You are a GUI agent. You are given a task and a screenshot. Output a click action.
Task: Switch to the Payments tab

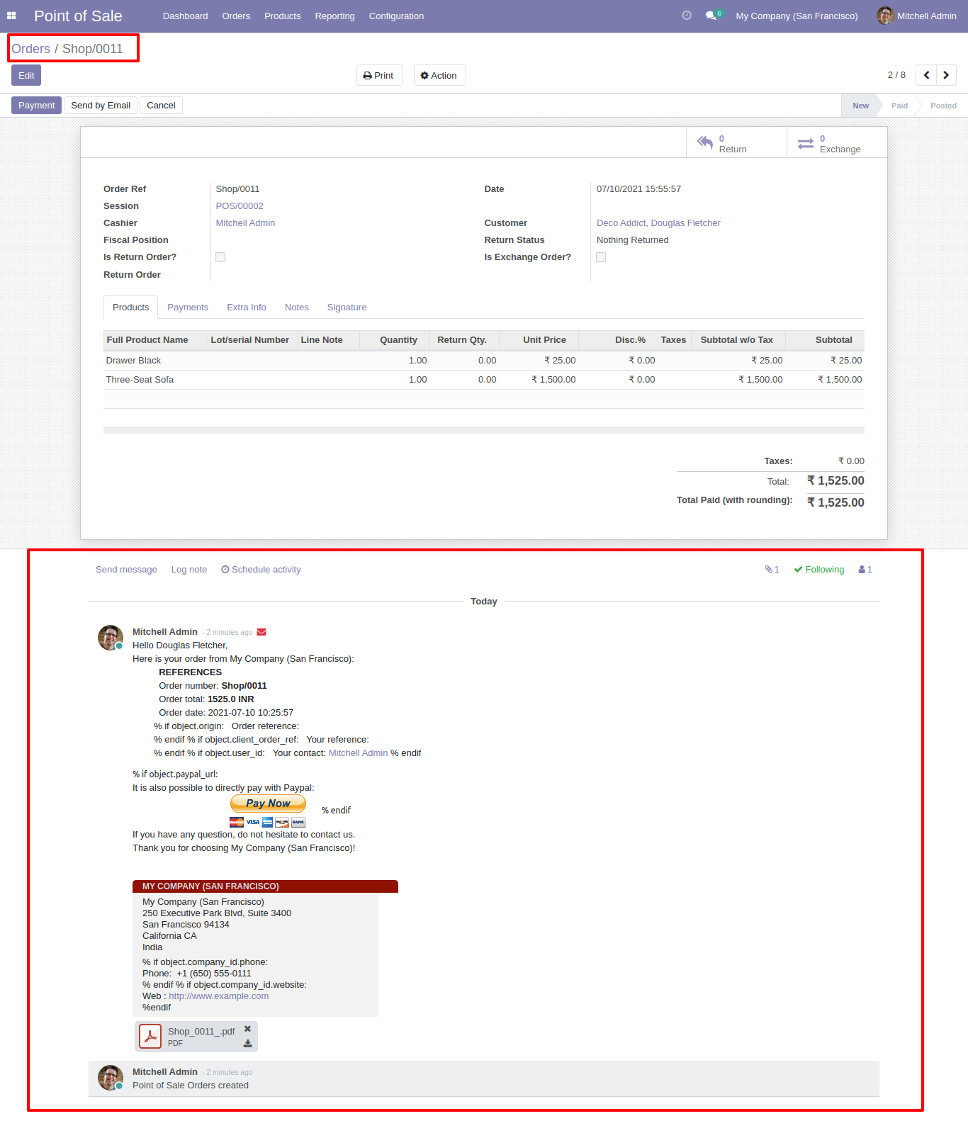pos(188,308)
